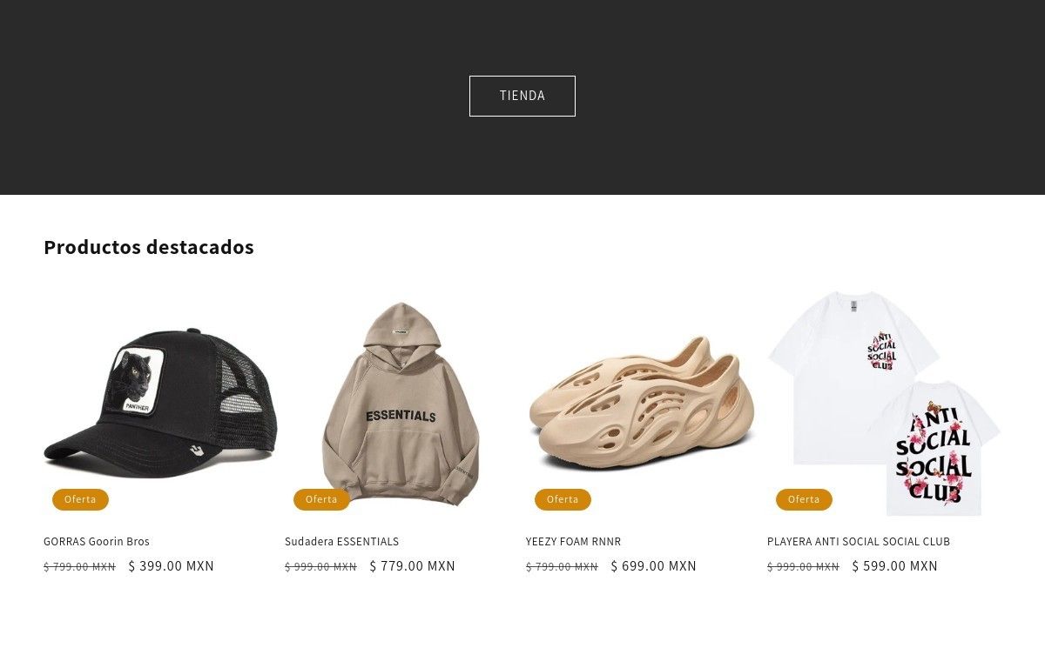Open the Yeezy Foam Runner shoe image
The width and height of the screenshot is (1045, 668).
pyautogui.click(x=643, y=404)
